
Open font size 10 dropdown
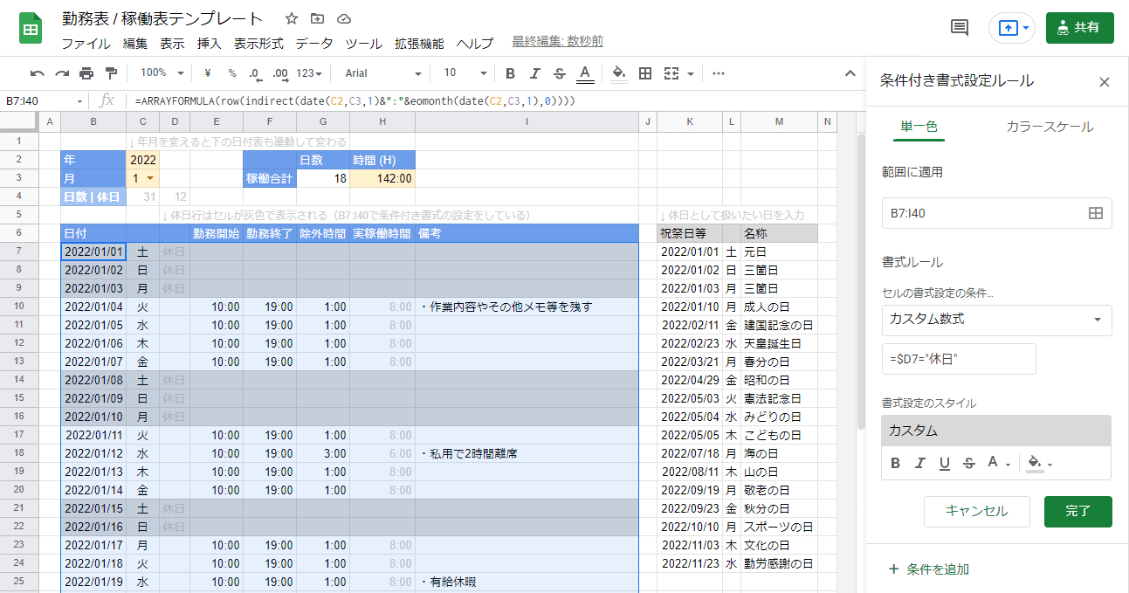tap(465, 73)
